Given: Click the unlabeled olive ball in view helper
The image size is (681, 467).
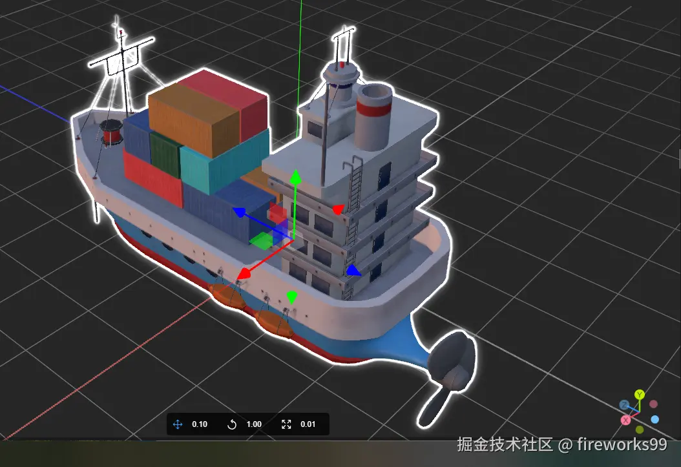Looking at the screenshot, I should click(x=639, y=430).
